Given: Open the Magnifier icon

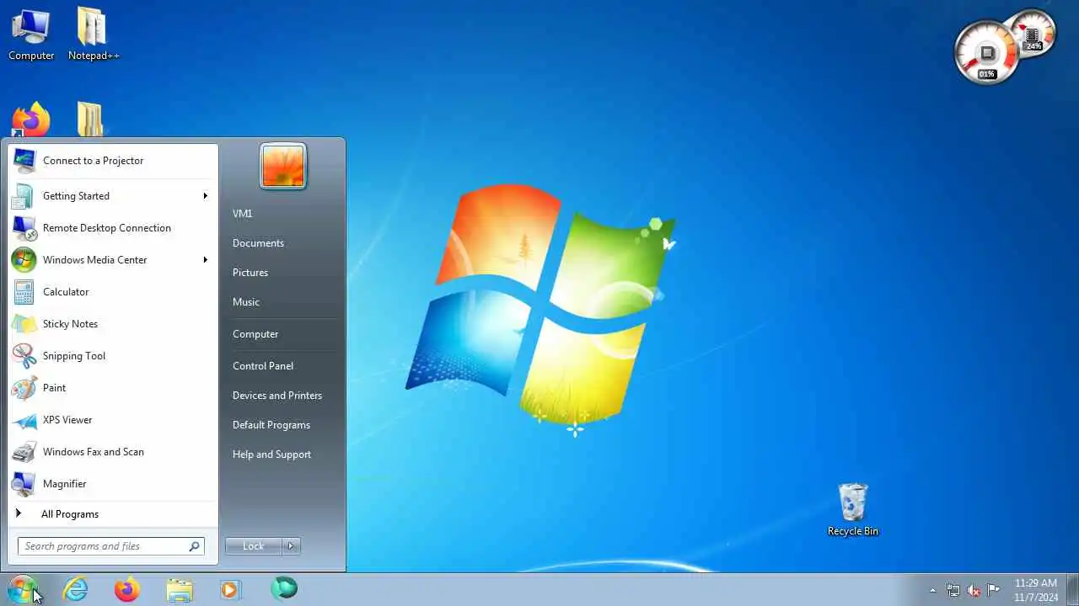Looking at the screenshot, I should [x=24, y=484].
